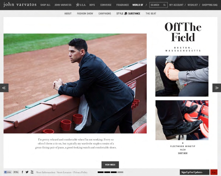Click the Sign Up For Updates field

click(194, 172)
